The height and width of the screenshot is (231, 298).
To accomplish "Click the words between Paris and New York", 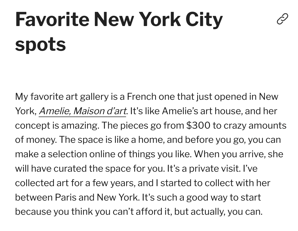I will 77,197.
